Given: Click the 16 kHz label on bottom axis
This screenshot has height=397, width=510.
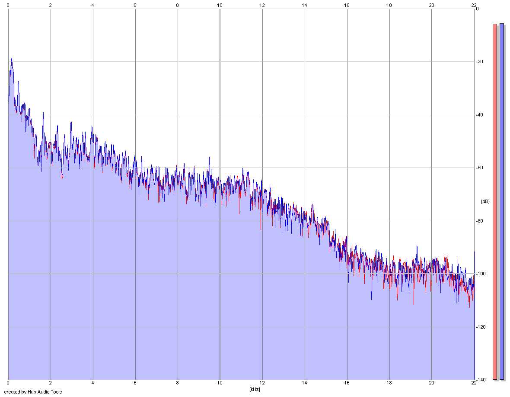Looking at the screenshot, I should 347,383.
